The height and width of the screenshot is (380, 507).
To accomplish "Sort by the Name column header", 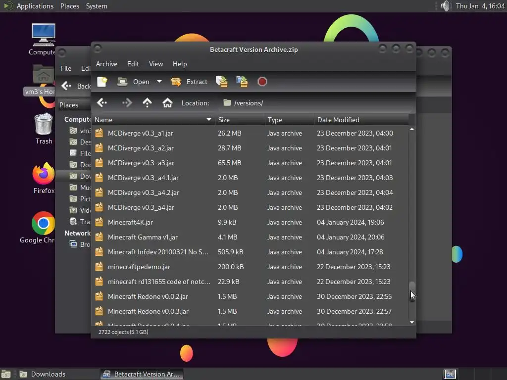I will click(153, 120).
